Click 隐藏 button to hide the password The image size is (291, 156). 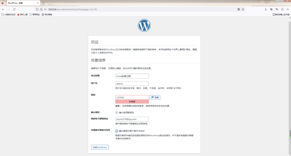pyautogui.click(x=155, y=97)
